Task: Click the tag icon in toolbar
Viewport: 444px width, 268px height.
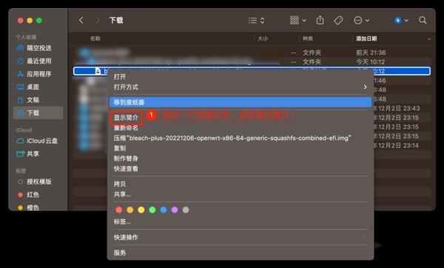Action: click(338, 21)
